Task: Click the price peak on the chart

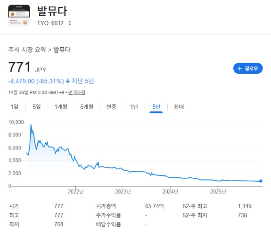Action: (31, 125)
